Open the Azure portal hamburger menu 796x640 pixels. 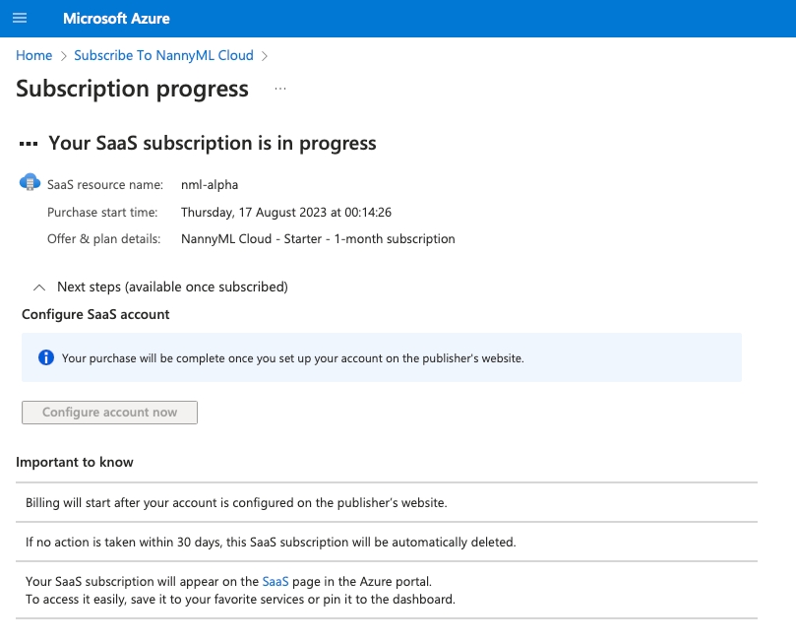coord(20,19)
